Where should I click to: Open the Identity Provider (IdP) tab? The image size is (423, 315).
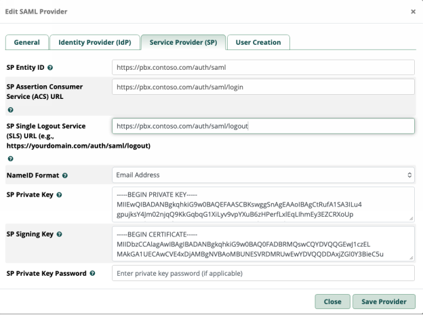point(94,42)
